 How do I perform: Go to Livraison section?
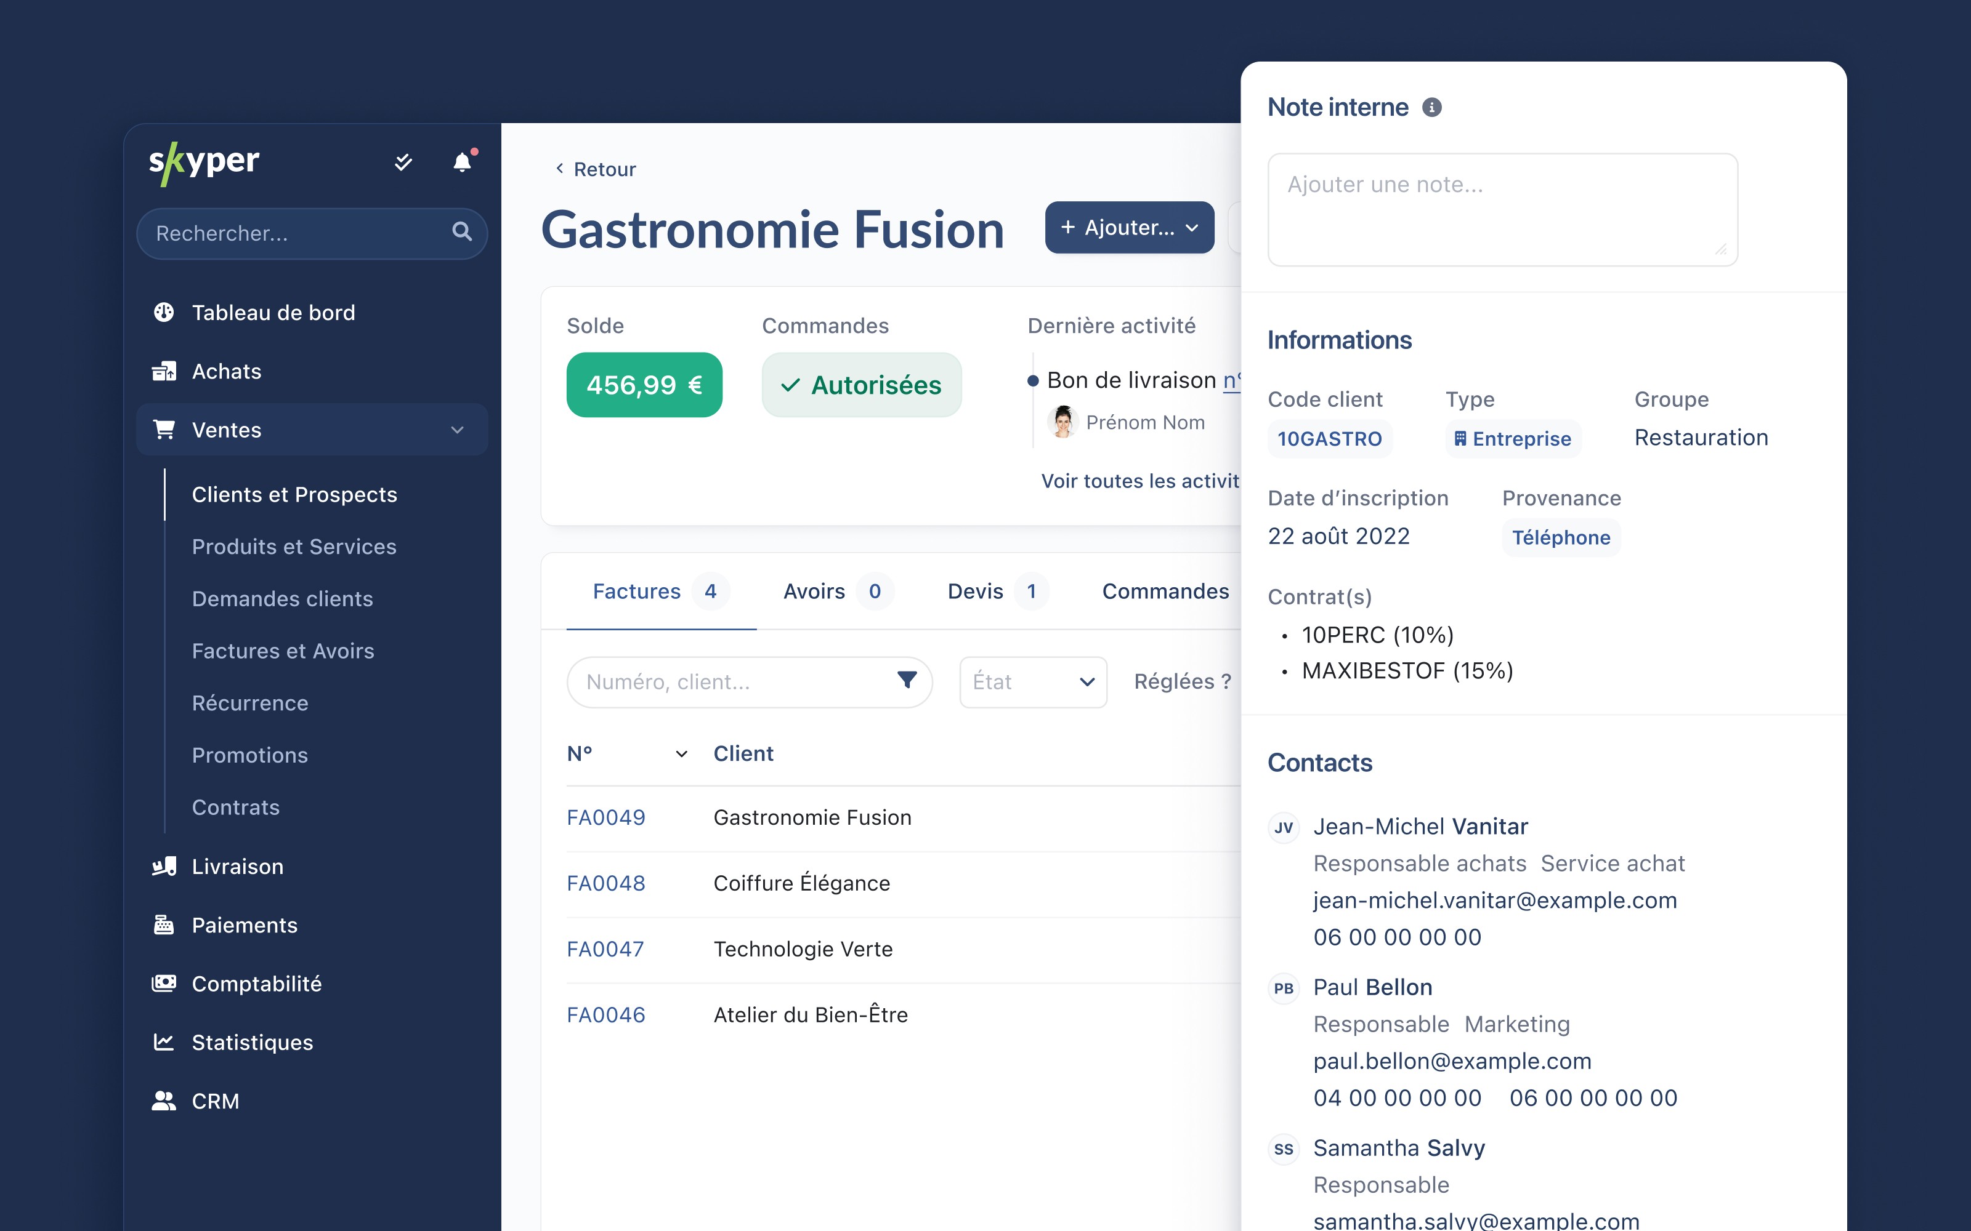click(x=312, y=866)
